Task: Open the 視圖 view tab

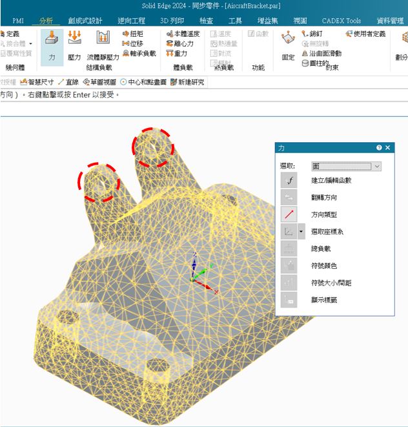Action: (x=300, y=21)
